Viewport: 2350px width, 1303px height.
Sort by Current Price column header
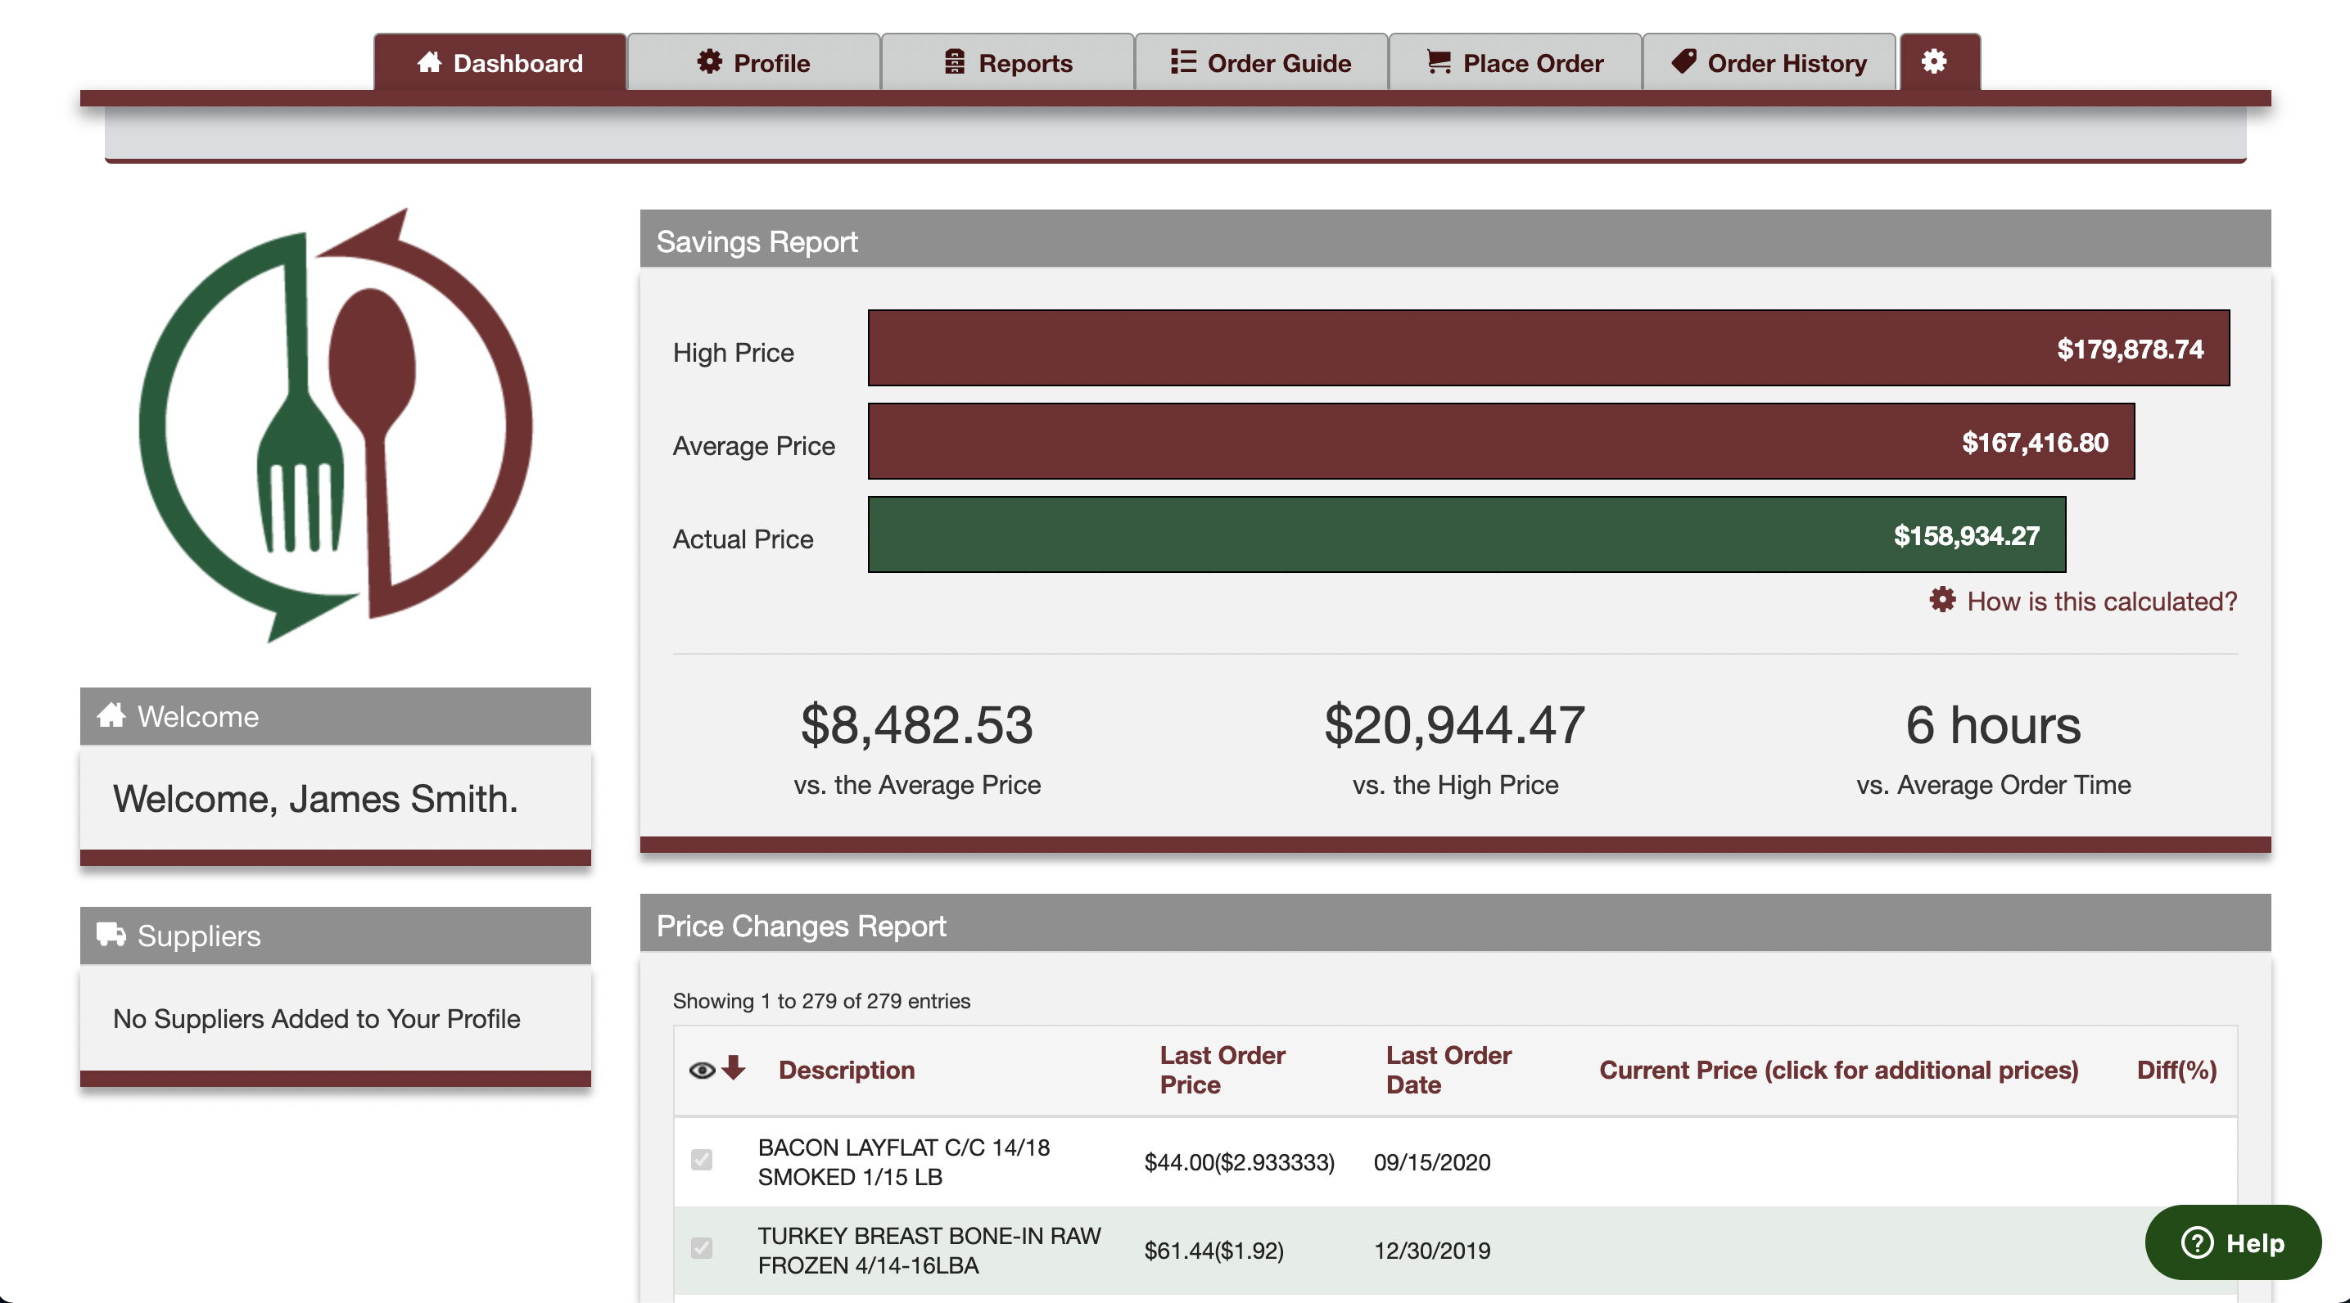[x=1838, y=1070]
